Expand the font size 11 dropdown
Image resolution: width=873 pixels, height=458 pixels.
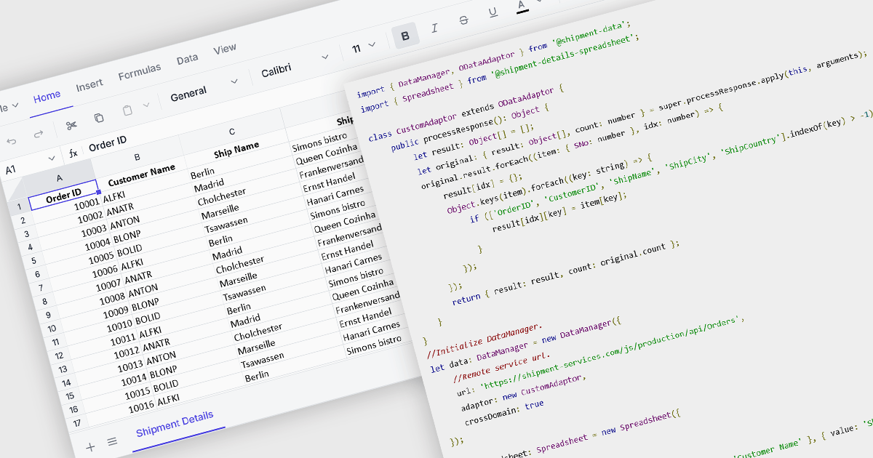pos(363,48)
